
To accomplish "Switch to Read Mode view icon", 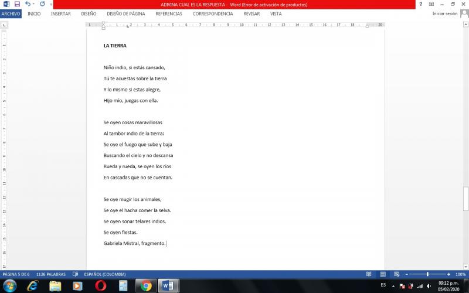I will click(369, 274).
